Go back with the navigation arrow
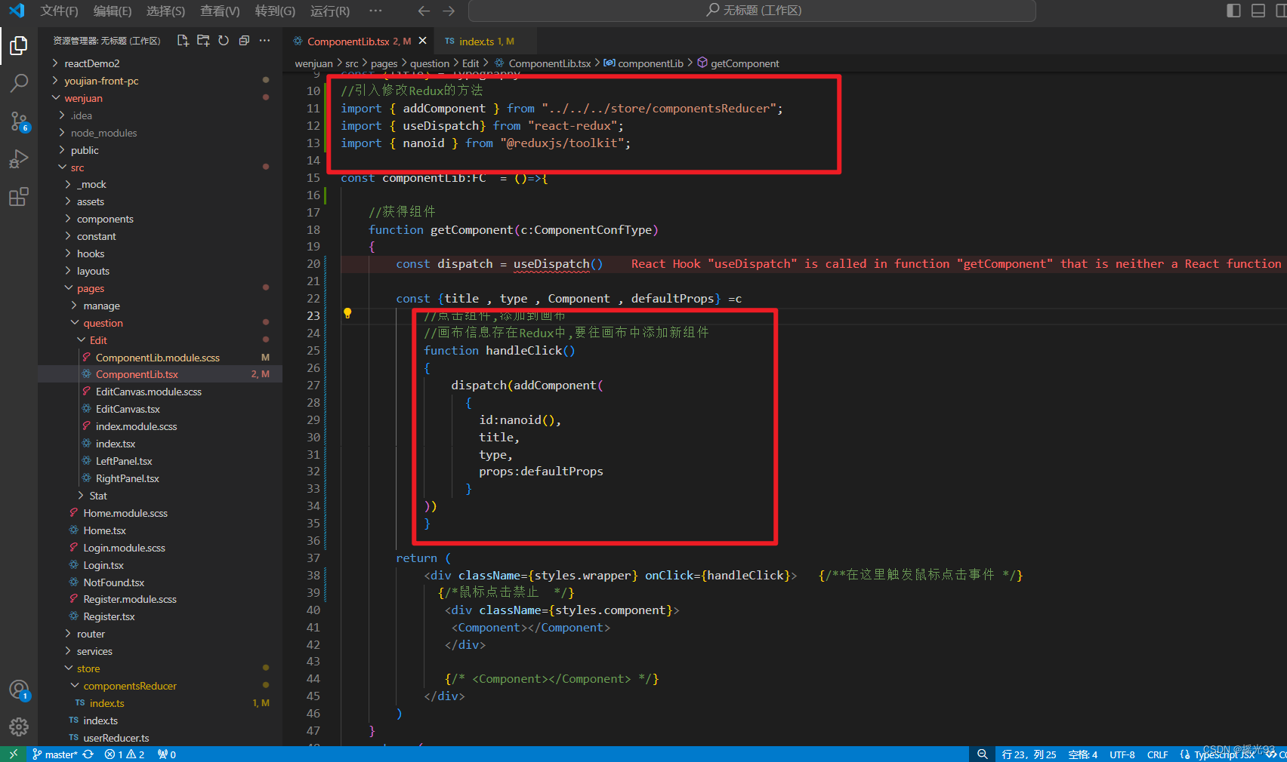Screen dimensions: 1287x762 (424, 11)
